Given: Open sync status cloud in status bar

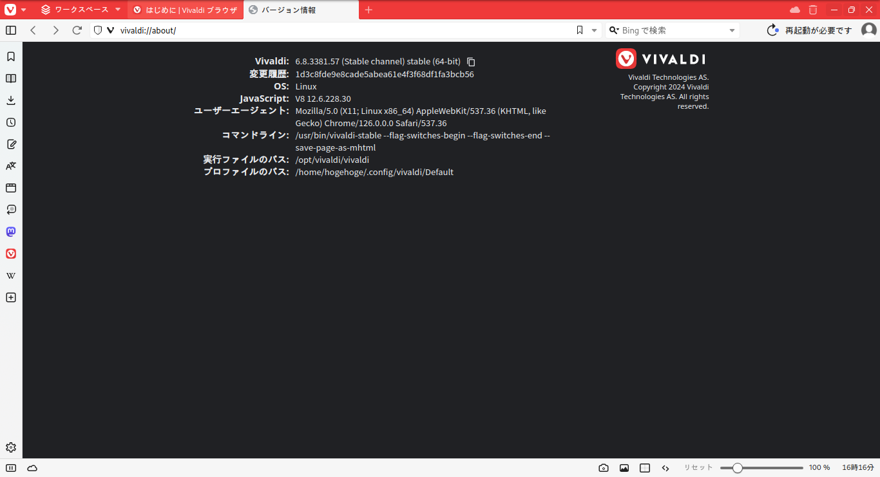Looking at the screenshot, I should [x=32, y=468].
